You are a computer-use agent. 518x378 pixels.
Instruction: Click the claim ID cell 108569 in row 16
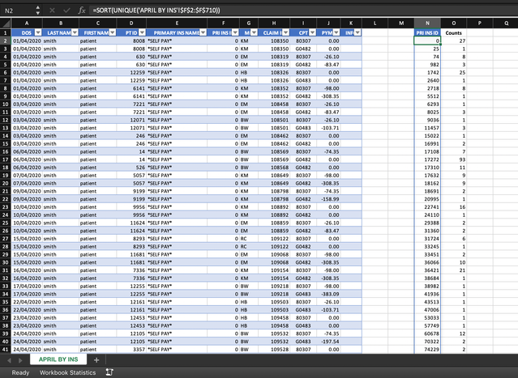pos(274,151)
